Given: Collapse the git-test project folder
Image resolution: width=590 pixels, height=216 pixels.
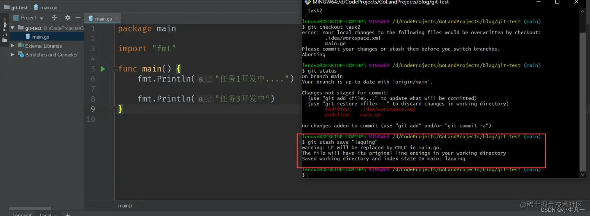Looking at the screenshot, I should pos(12,28).
